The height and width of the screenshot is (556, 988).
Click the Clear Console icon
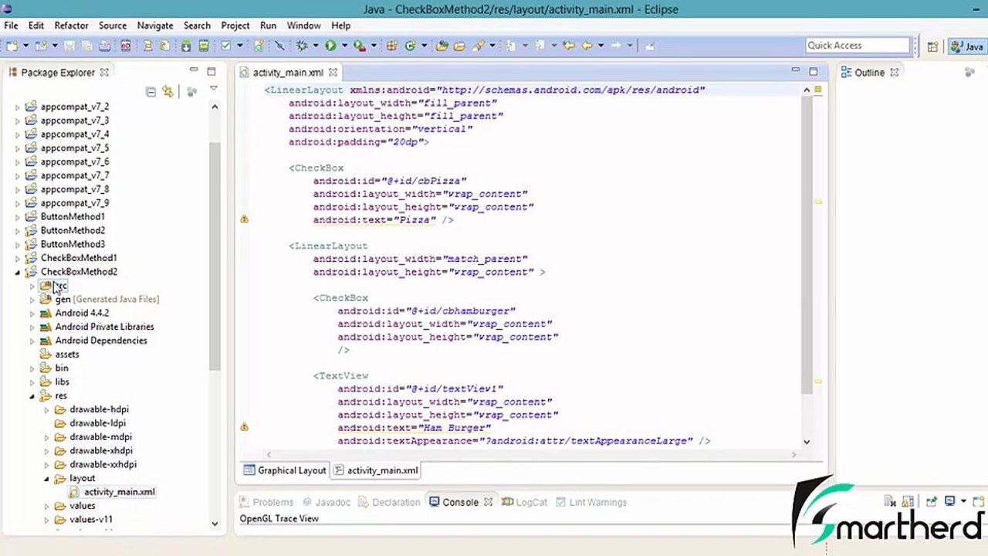coord(890,502)
